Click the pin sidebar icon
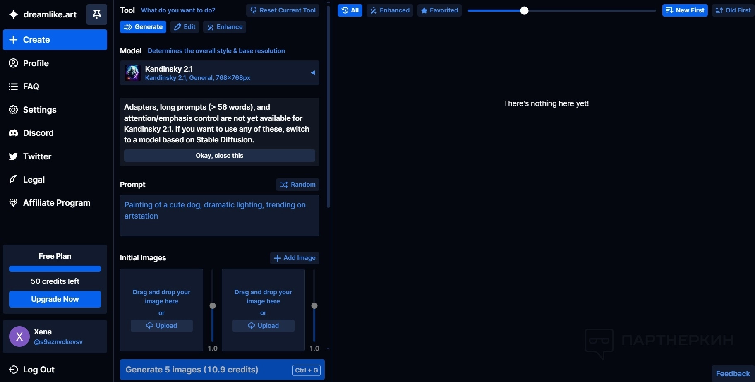 coord(97,14)
